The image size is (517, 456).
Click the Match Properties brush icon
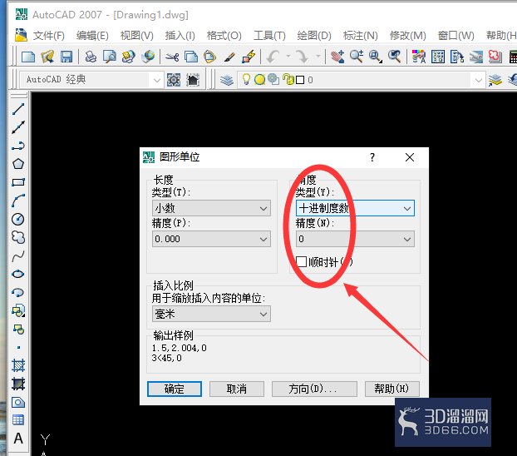pos(229,57)
